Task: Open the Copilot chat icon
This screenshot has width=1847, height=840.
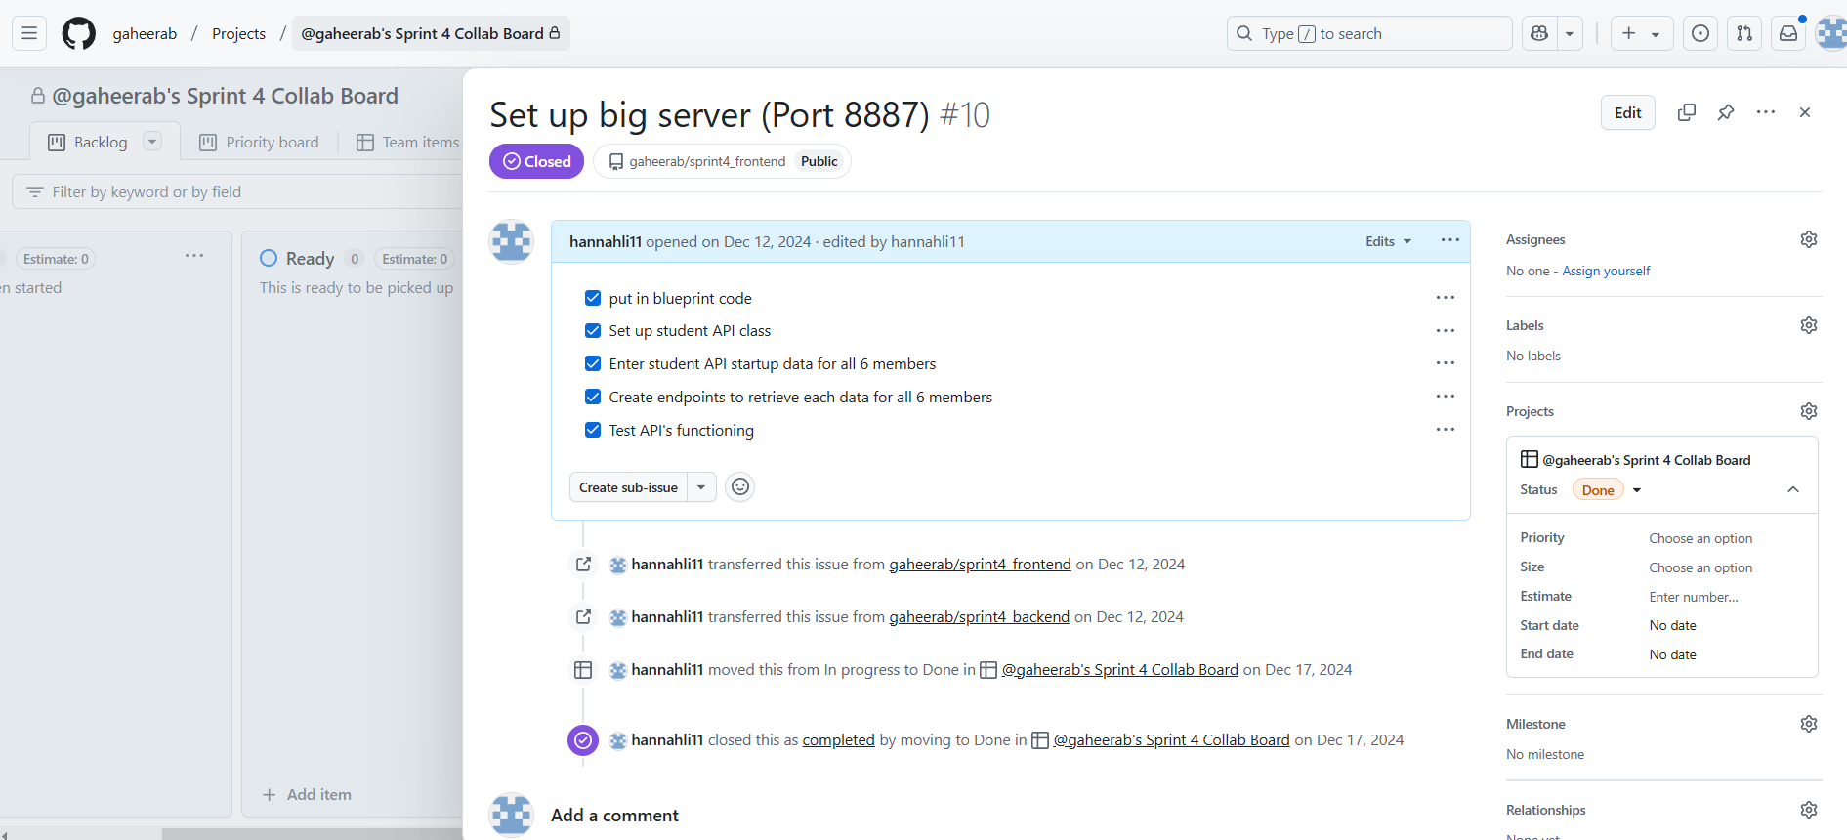Action: click(1539, 33)
